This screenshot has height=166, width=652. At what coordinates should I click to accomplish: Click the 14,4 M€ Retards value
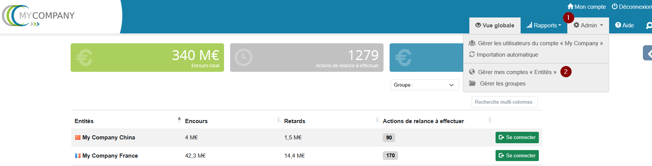coord(294,156)
